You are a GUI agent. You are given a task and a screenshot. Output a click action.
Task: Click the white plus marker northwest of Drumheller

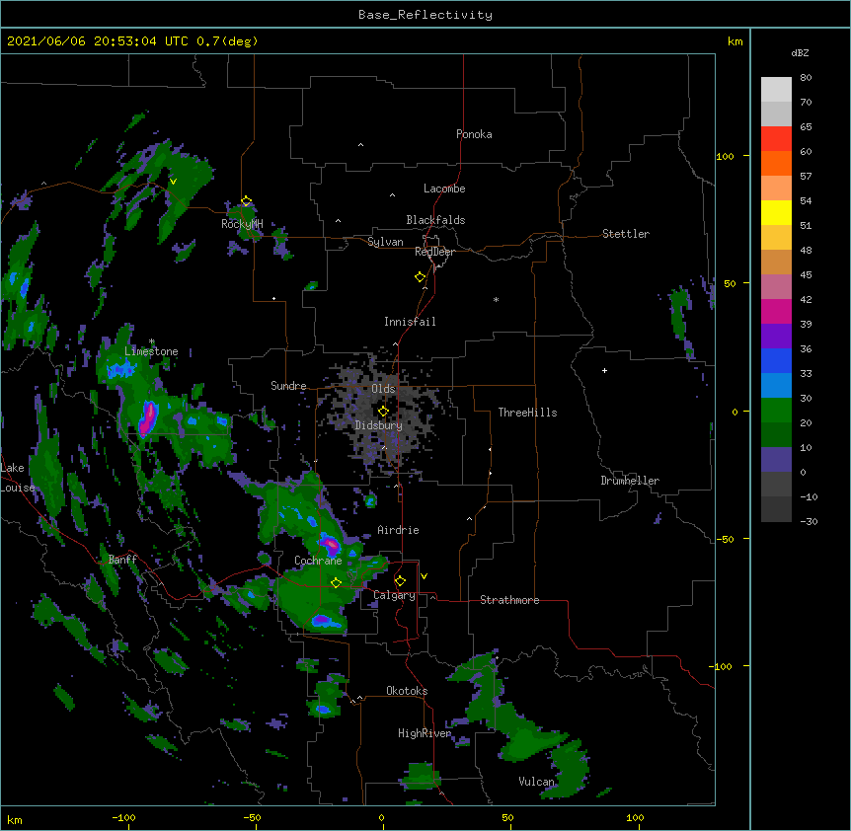(604, 370)
